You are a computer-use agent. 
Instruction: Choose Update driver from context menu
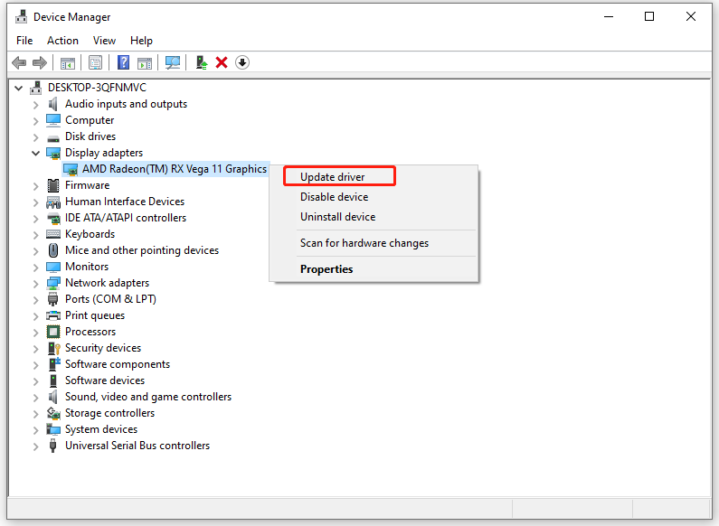(x=333, y=176)
